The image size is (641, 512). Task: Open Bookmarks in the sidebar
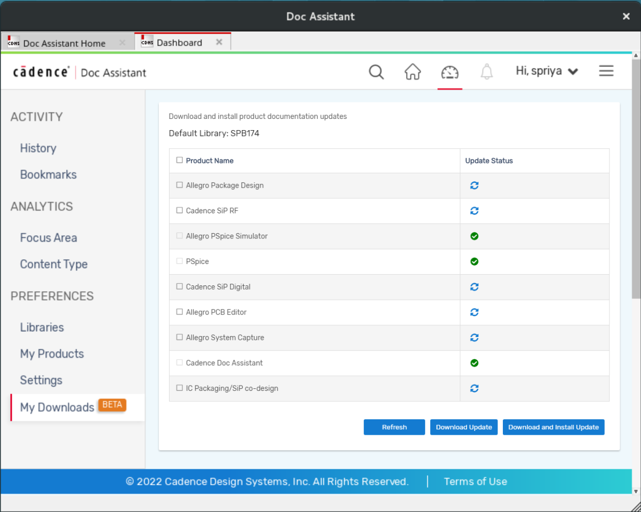pyautogui.click(x=49, y=174)
